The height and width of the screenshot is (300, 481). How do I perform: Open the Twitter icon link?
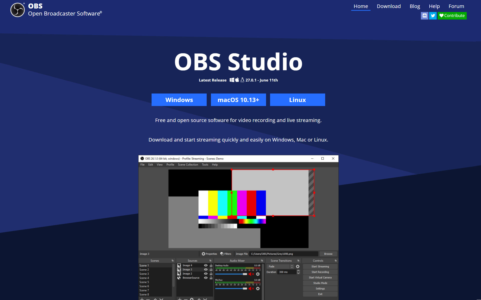[x=433, y=15]
